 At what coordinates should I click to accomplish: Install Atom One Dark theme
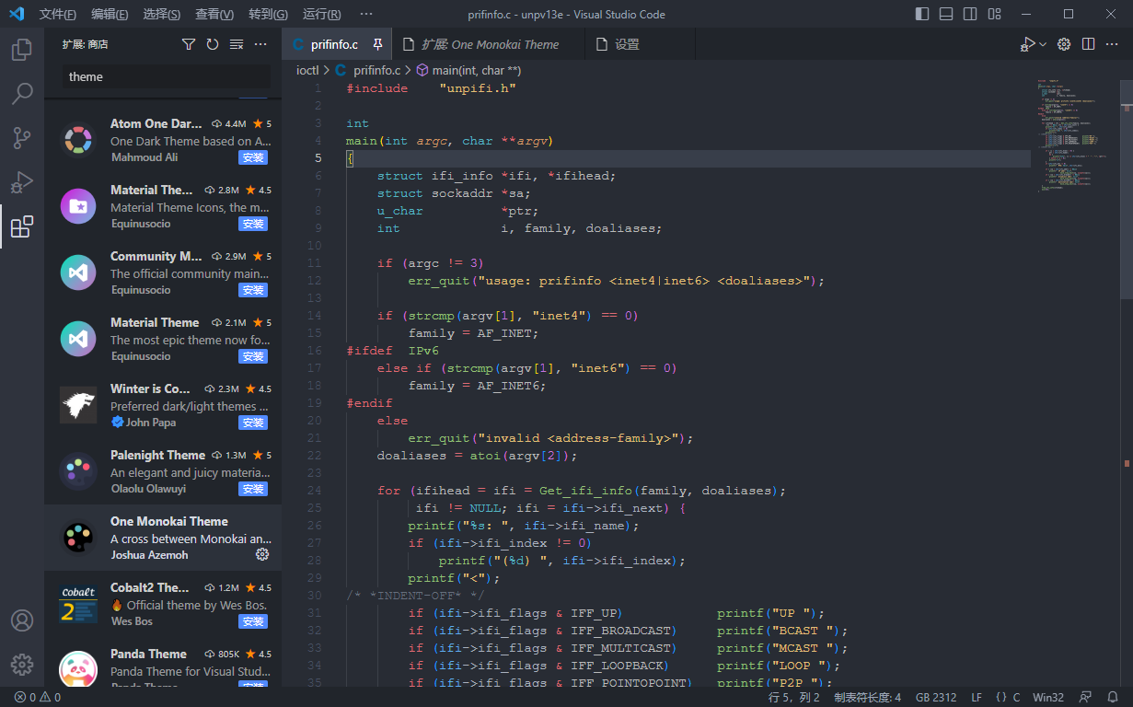pyautogui.click(x=253, y=157)
